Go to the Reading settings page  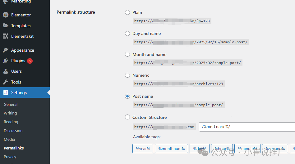(x=11, y=122)
